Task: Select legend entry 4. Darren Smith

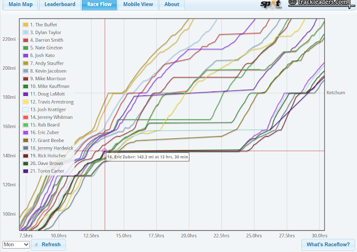Action: (x=47, y=40)
